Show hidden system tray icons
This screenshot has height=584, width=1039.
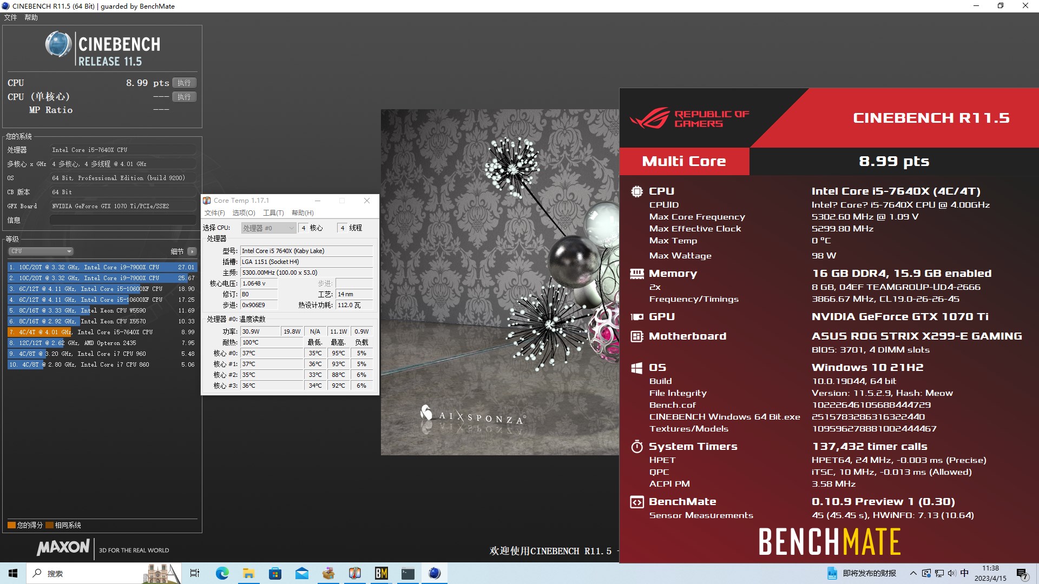pos(913,573)
